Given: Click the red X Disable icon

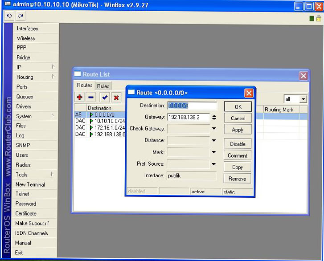Looking at the screenshot, I should click(116, 97).
